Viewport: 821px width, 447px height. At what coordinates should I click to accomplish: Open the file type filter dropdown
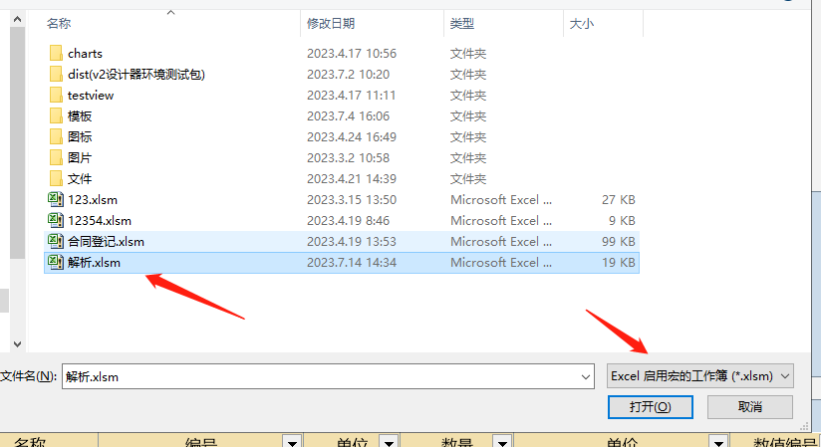click(x=700, y=375)
